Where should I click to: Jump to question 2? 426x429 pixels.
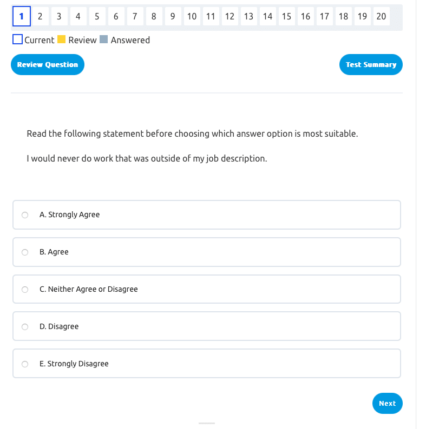coord(40,16)
